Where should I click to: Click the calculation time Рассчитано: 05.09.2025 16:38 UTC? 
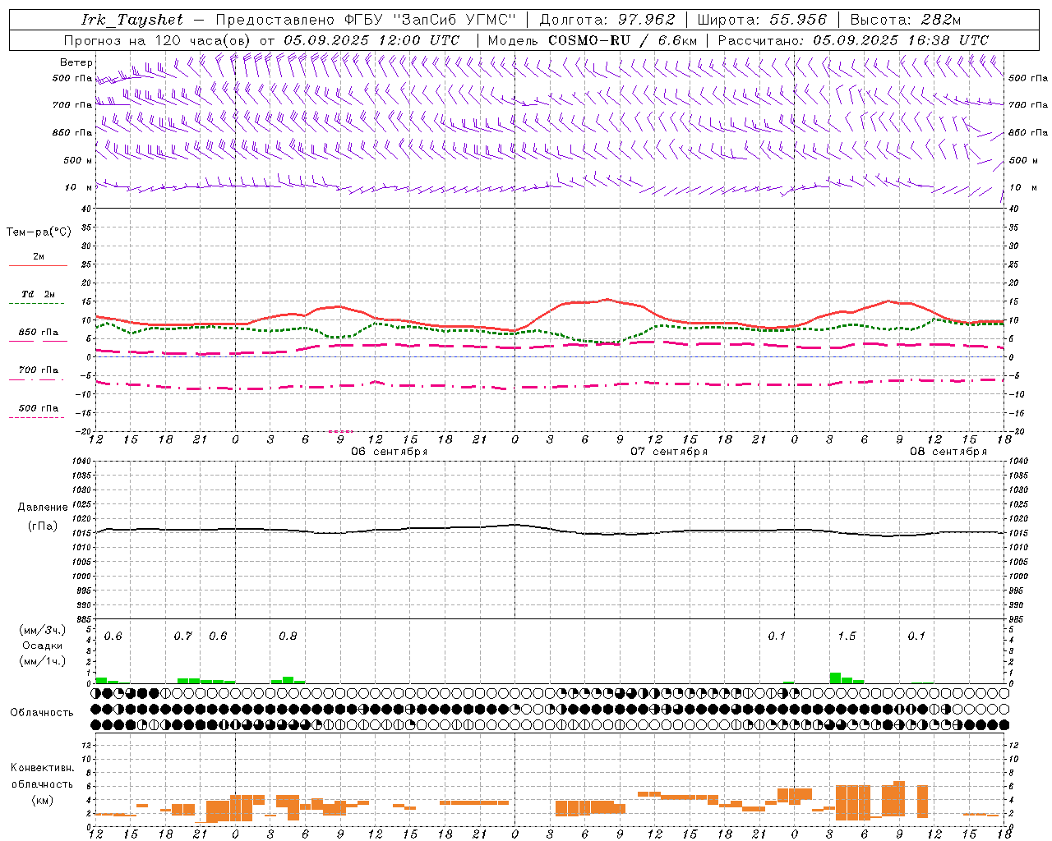(853, 40)
